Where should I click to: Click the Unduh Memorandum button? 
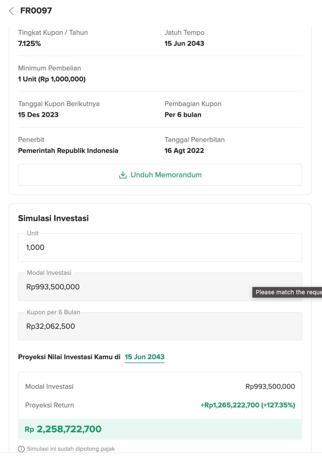coord(160,175)
